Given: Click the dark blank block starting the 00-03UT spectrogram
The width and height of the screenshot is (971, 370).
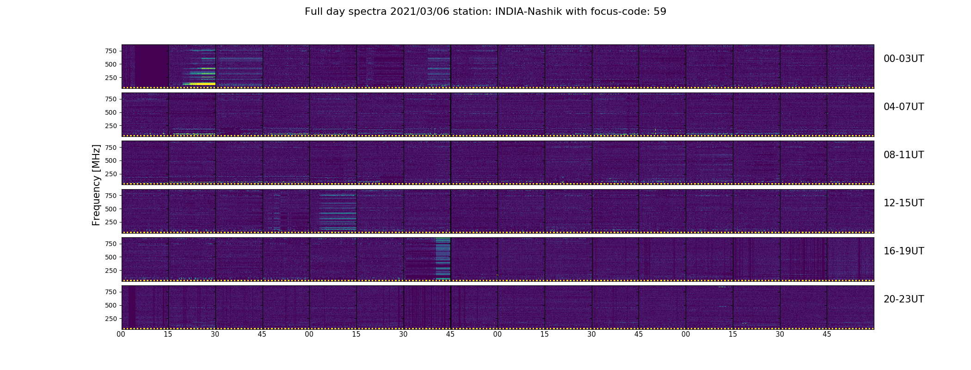Looking at the screenshot, I should (x=151, y=66).
